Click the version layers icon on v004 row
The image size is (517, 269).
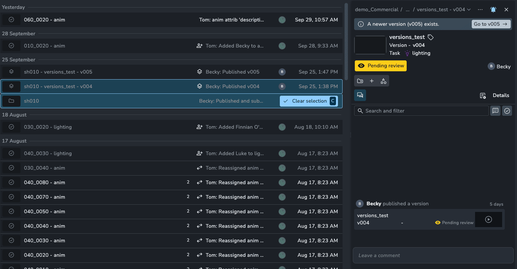pos(11,86)
